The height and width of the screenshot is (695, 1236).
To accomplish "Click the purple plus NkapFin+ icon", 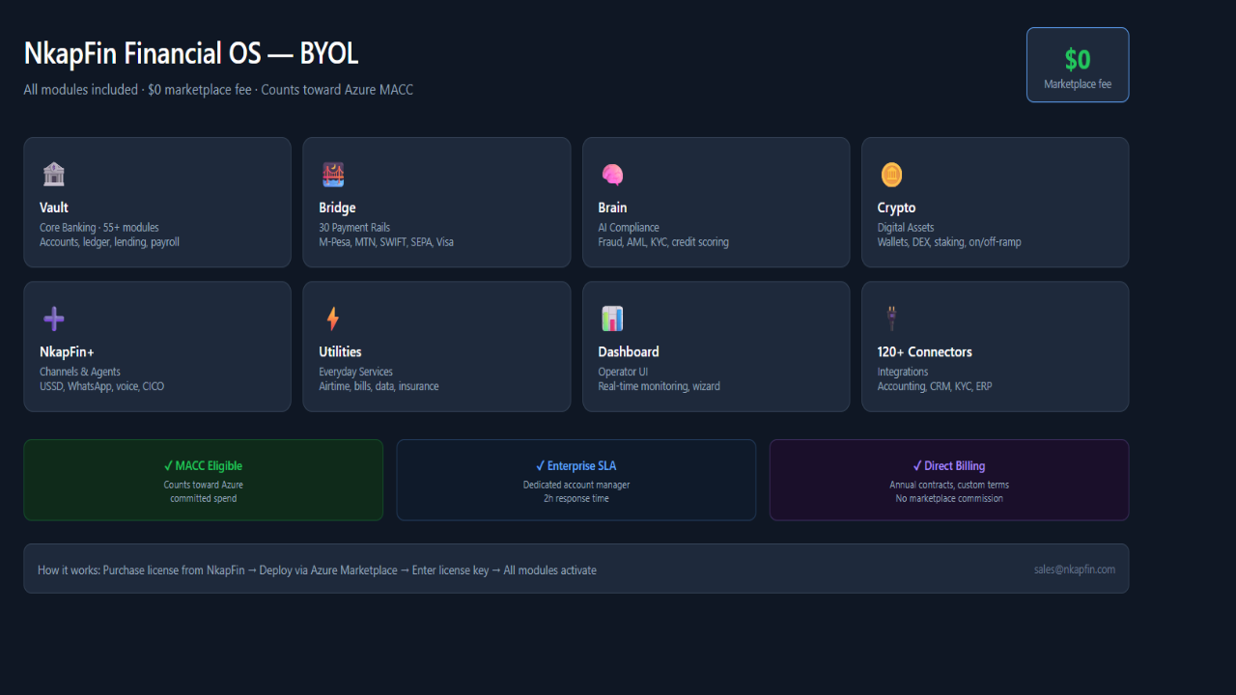I will 54,319.
